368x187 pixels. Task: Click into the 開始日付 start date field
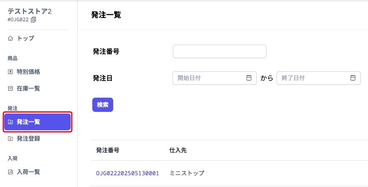click(x=209, y=78)
